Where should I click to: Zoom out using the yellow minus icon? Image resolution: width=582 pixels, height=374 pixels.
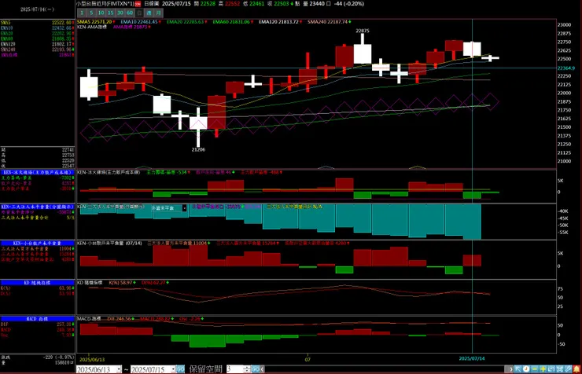click(x=535, y=369)
